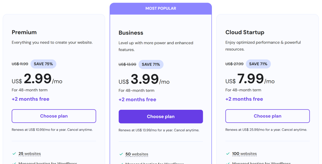Click the MOST POPULAR banner
Viewport: 322px width, 164px height.
coord(161,8)
